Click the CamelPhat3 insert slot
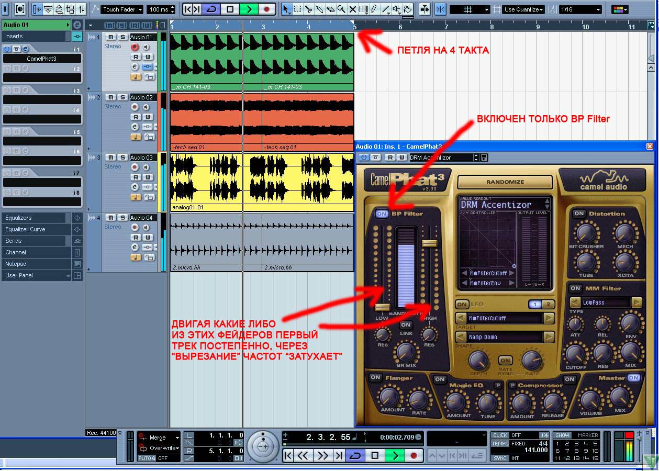 click(x=42, y=59)
